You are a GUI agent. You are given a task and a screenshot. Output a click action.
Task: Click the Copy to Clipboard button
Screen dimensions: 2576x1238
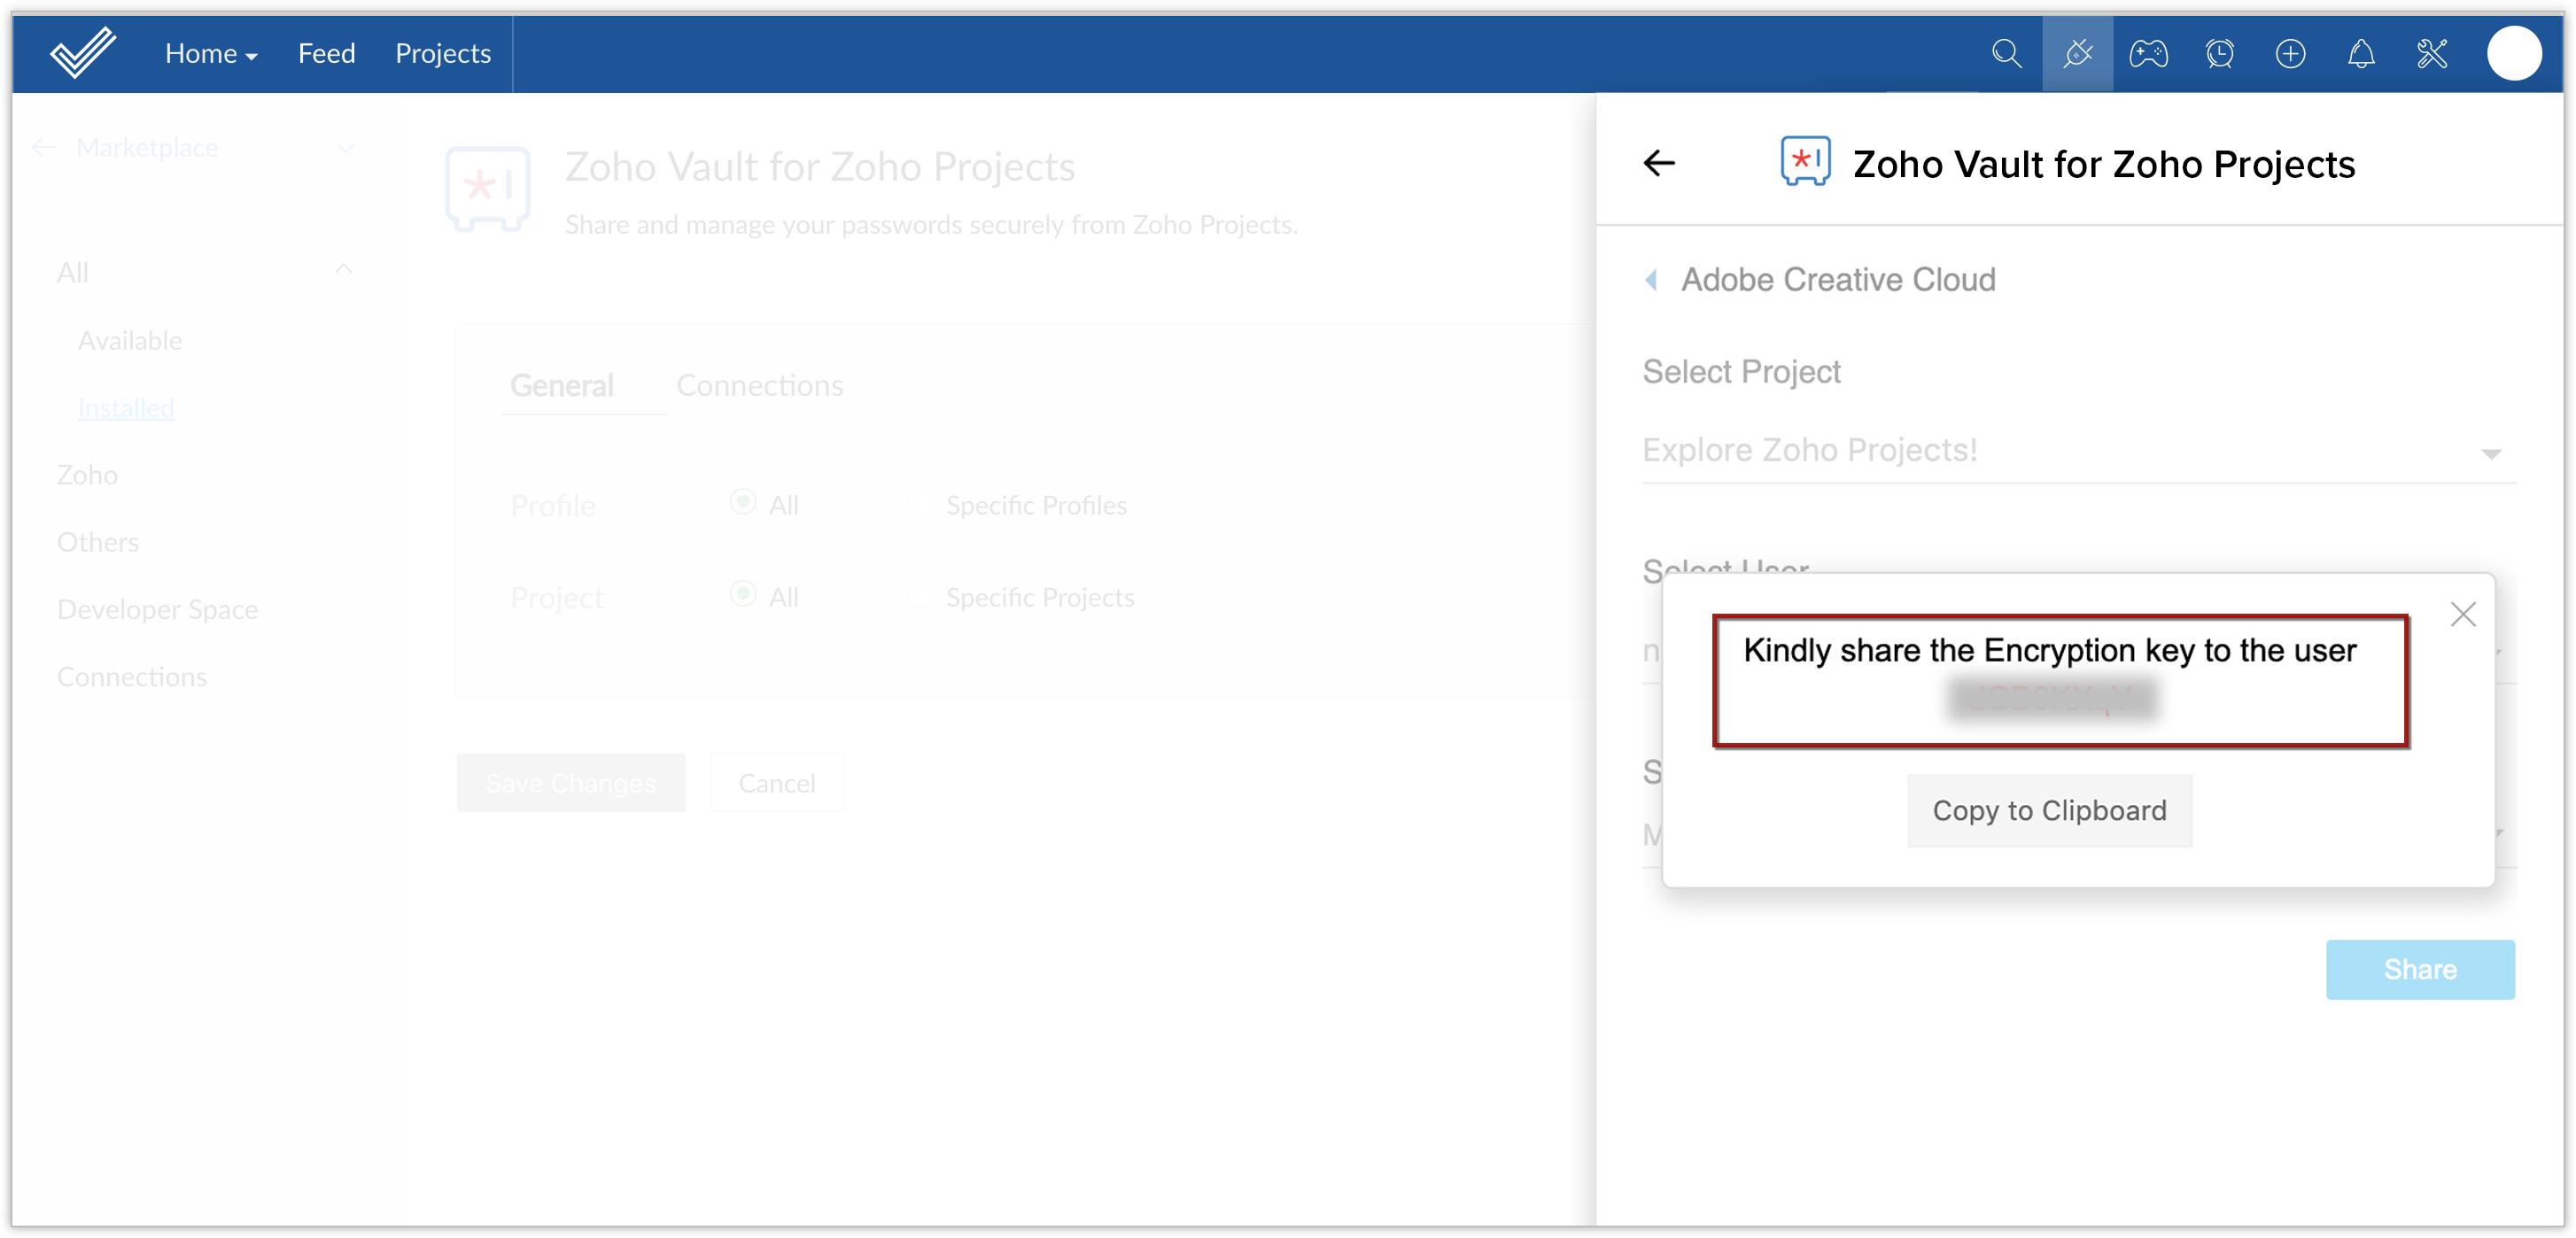click(x=2049, y=811)
